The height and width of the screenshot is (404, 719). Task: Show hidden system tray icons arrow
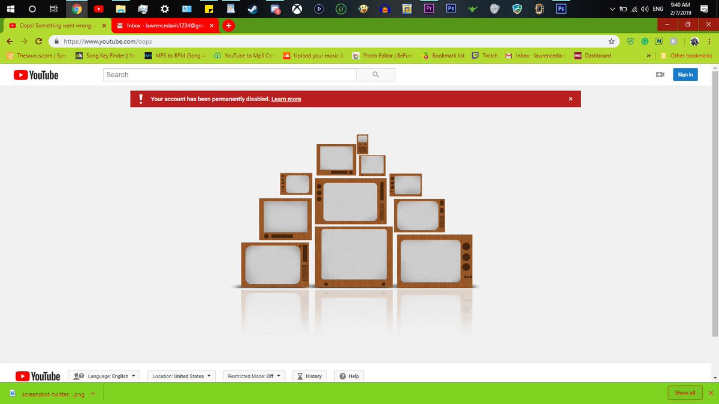tap(612, 9)
